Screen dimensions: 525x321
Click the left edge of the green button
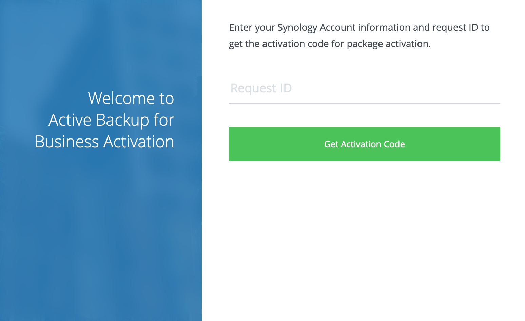click(x=232, y=144)
